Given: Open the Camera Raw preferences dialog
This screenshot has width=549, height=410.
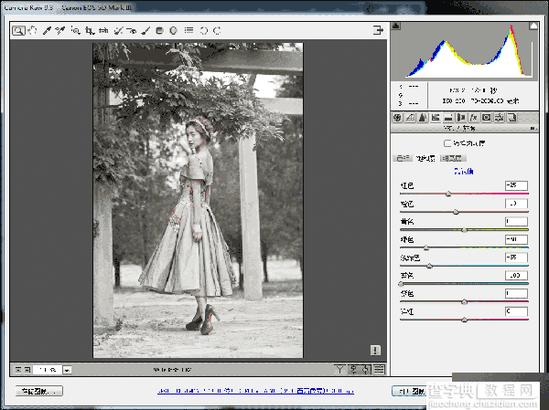Looking at the screenshot, I should (x=188, y=30).
